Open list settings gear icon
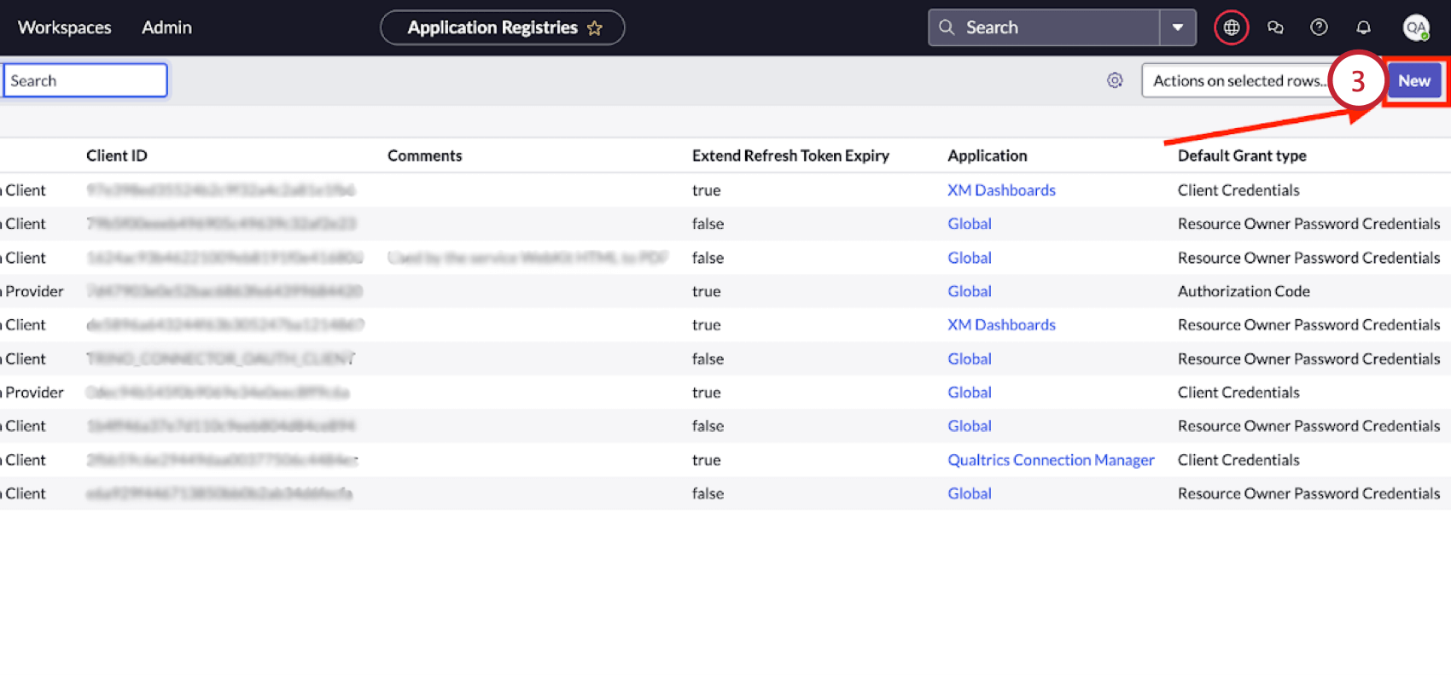The width and height of the screenshot is (1451, 676). point(1115,80)
